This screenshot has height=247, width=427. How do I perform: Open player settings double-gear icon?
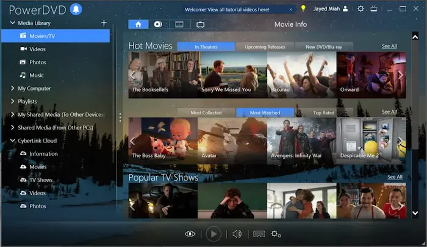point(276,234)
